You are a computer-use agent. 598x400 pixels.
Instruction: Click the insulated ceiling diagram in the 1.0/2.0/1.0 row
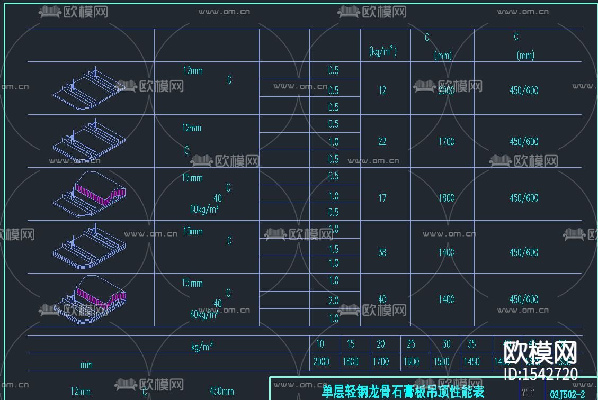coord(89,299)
